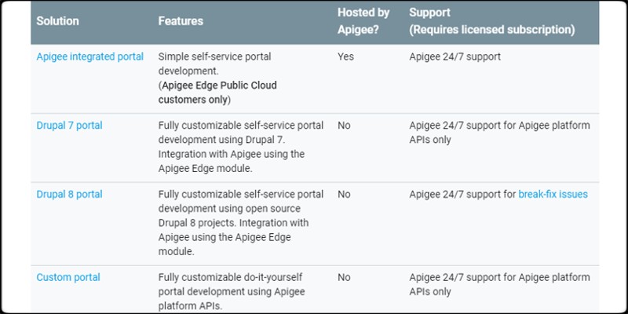Select the Hosted by Apigee? column header
The image size is (628, 314).
(x=363, y=21)
